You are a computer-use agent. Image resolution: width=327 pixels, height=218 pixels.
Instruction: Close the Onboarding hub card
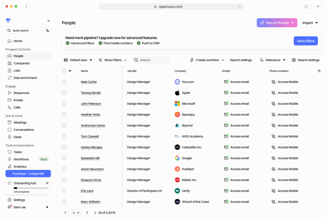click(47, 183)
